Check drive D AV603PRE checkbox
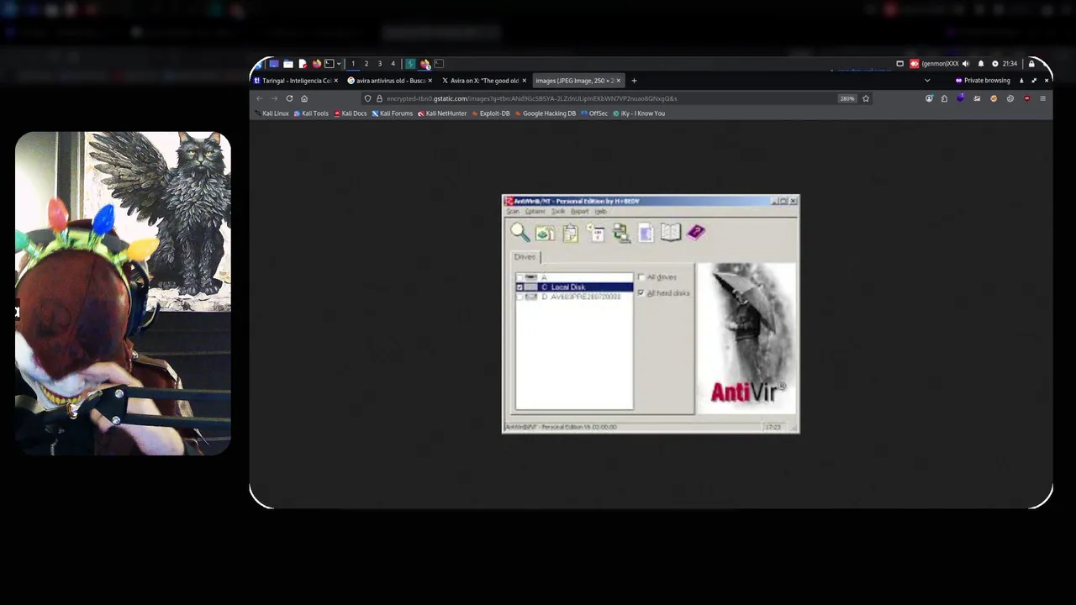This screenshot has width=1076, height=605. (520, 297)
